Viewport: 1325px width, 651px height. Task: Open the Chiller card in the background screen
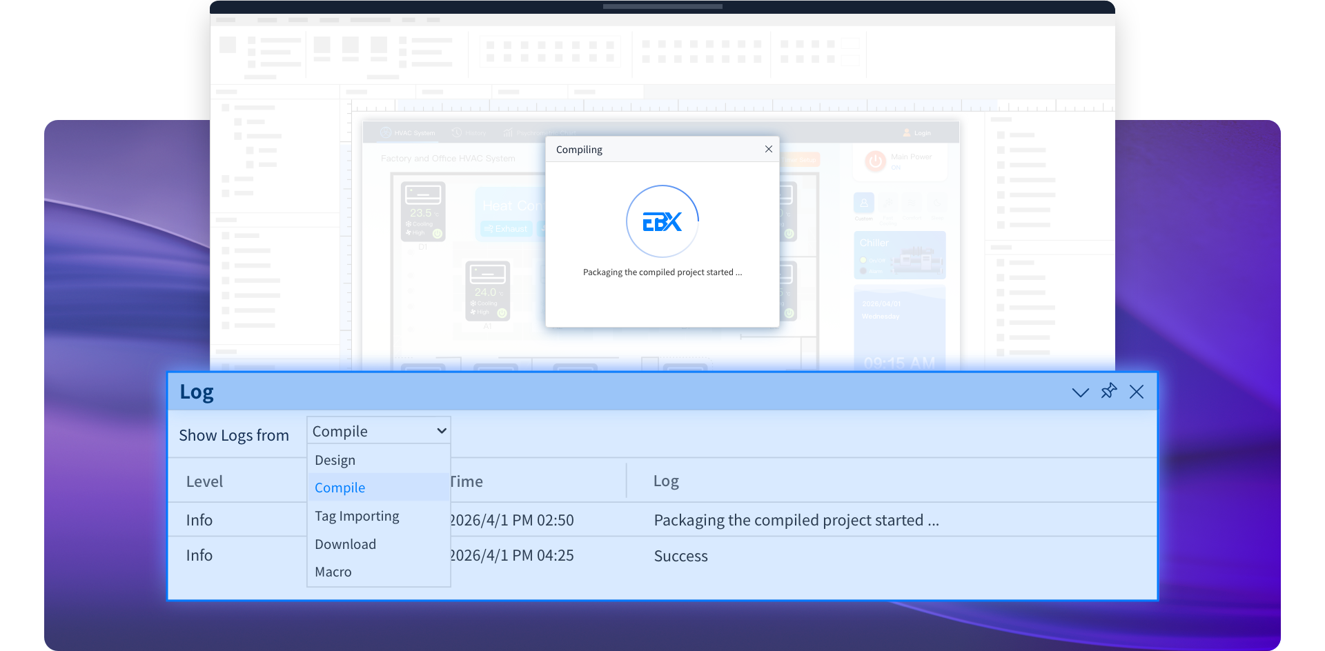tap(899, 254)
